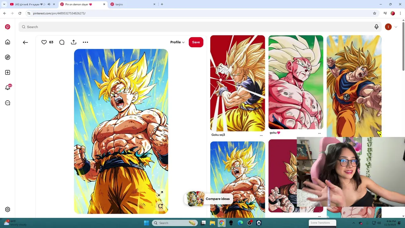Bookmark this page with star
Screen dimensions: 405x228
(x=375, y=13)
